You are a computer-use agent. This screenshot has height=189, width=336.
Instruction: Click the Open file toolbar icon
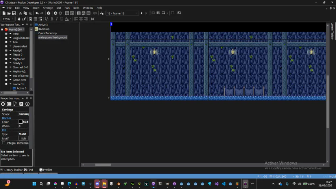pos(9,13)
